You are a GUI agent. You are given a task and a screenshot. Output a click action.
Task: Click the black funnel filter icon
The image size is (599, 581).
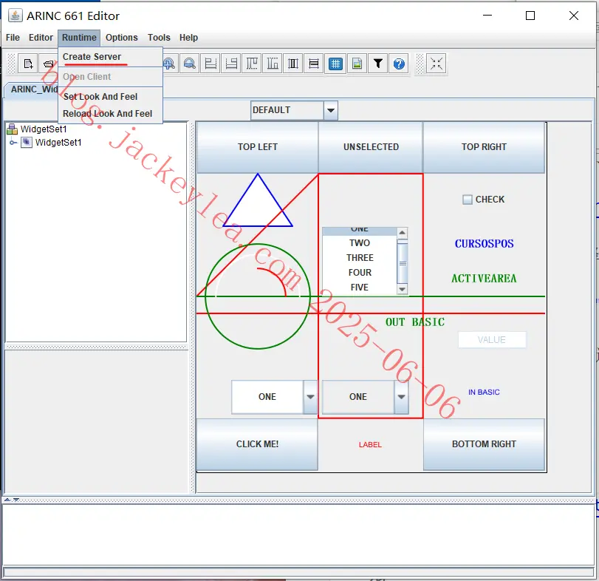click(378, 64)
